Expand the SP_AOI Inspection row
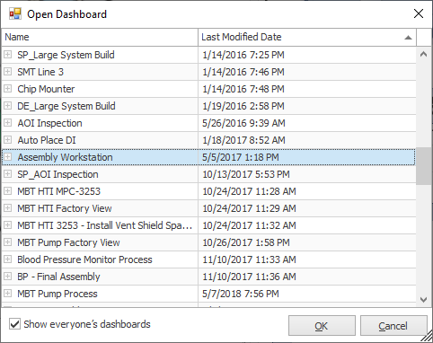The height and width of the screenshot is (343, 433). click(7, 174)
